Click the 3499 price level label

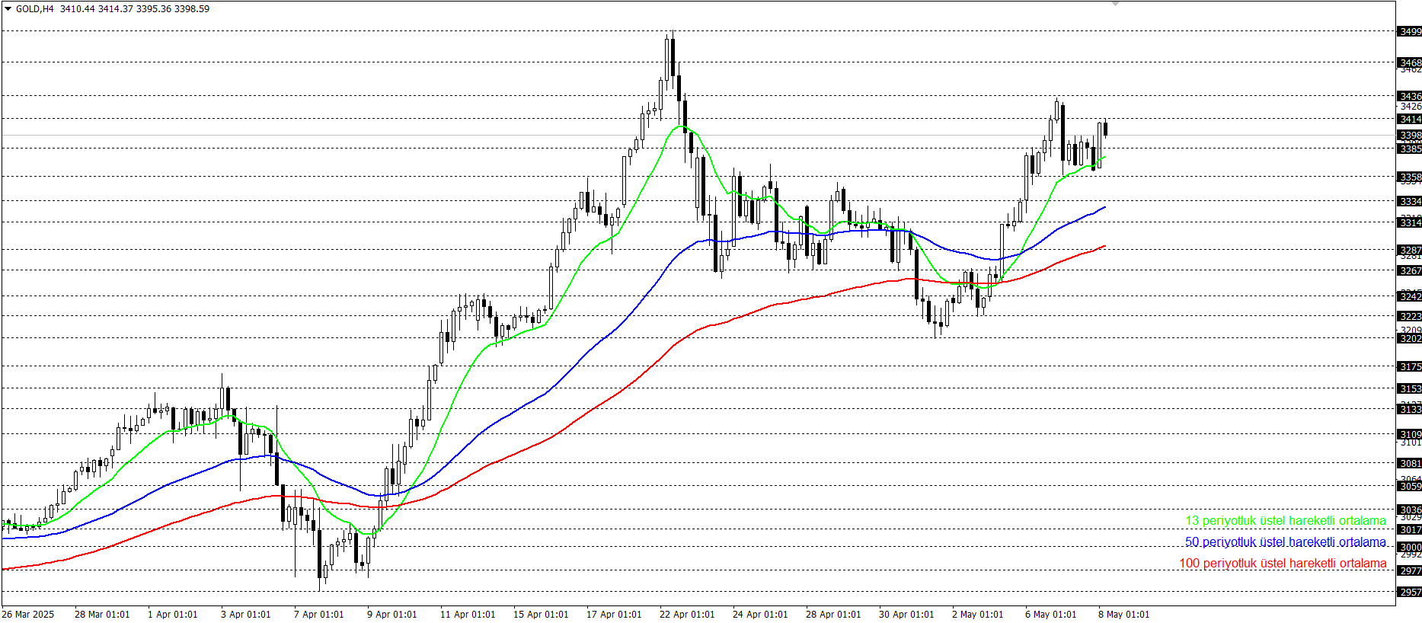pos(1410,31)
